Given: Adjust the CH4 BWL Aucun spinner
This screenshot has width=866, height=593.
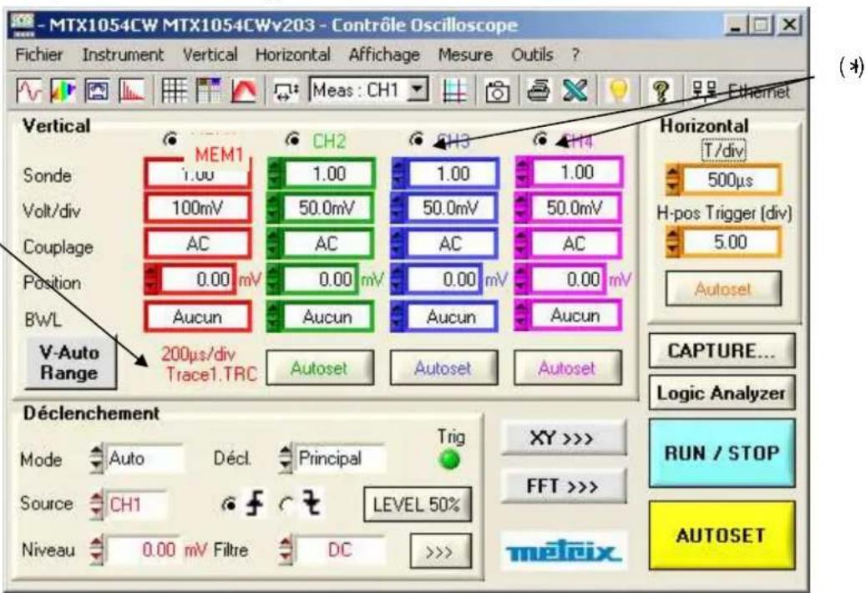Looking at the screenshot, I should point(522,316).
